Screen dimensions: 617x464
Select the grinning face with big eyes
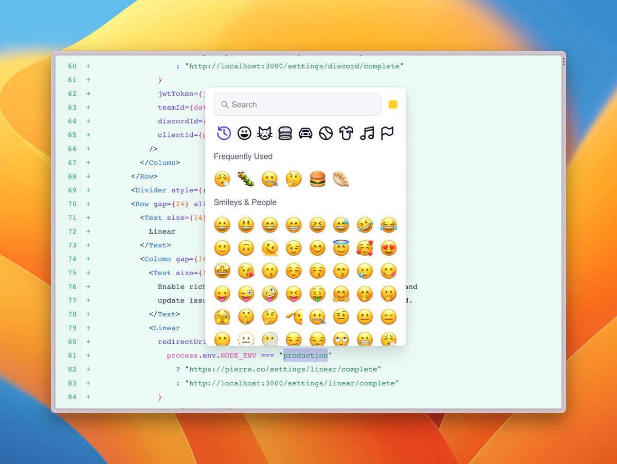tap(246, 225)
